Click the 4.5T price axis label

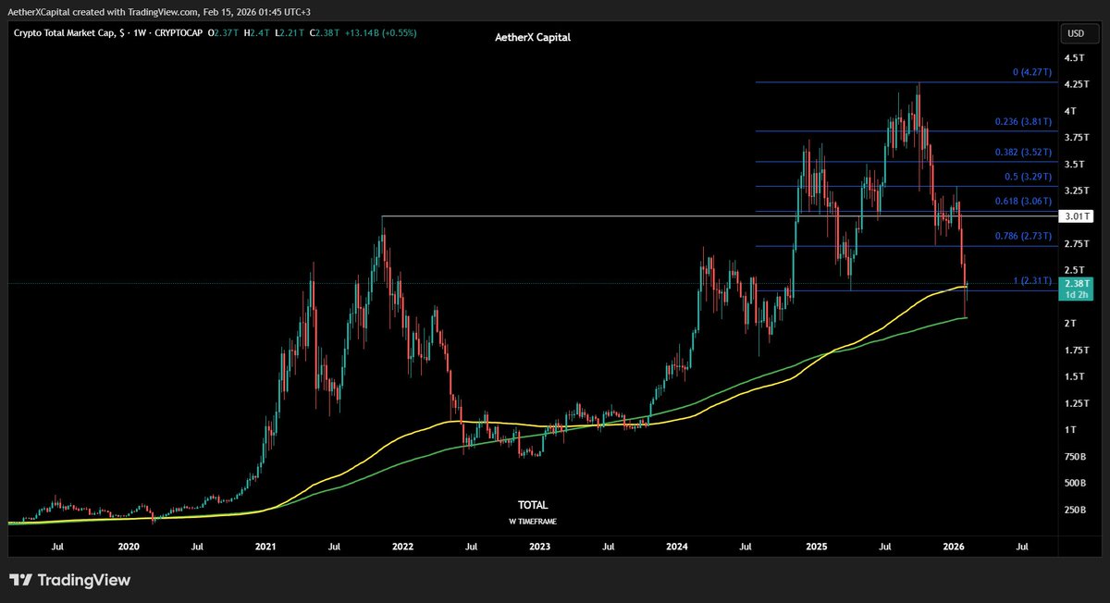[x=1074, y=57]
